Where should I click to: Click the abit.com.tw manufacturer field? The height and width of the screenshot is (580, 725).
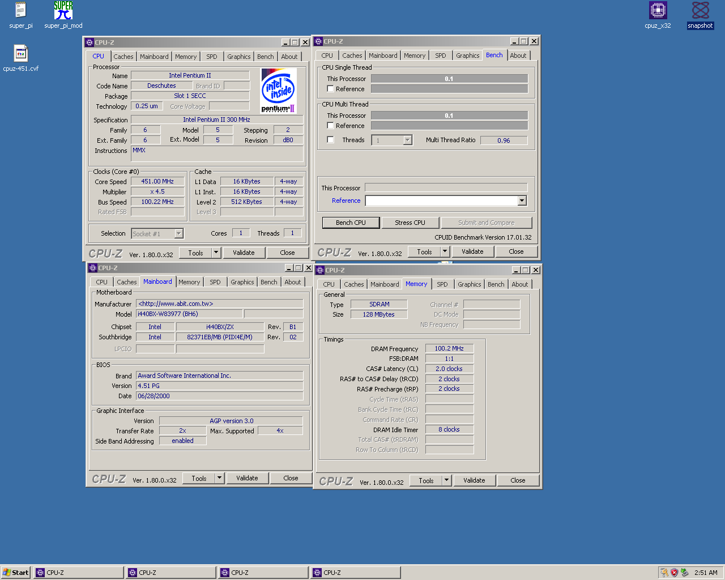219,304
